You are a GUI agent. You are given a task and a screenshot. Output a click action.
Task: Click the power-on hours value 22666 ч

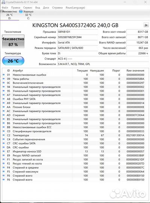[x=138, y=53]
